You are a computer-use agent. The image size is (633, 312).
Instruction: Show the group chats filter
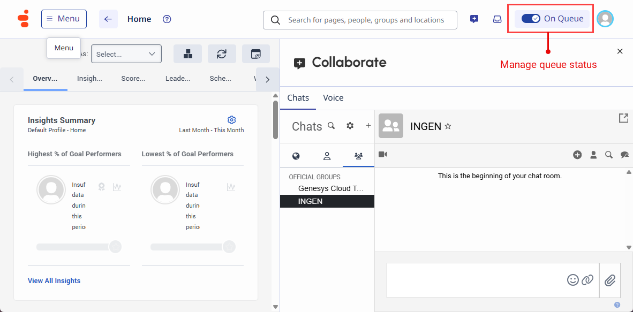point(358,156)
